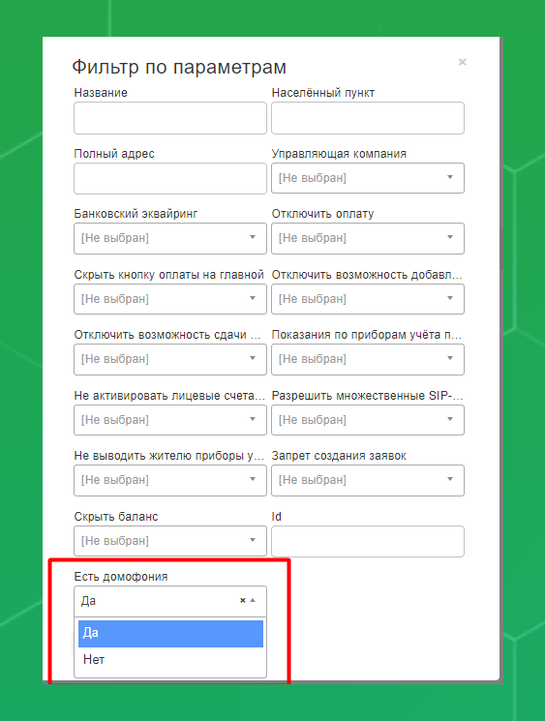Open Отключить оплату dropdown
Screen dimensions: 545x721
(368, 238)
